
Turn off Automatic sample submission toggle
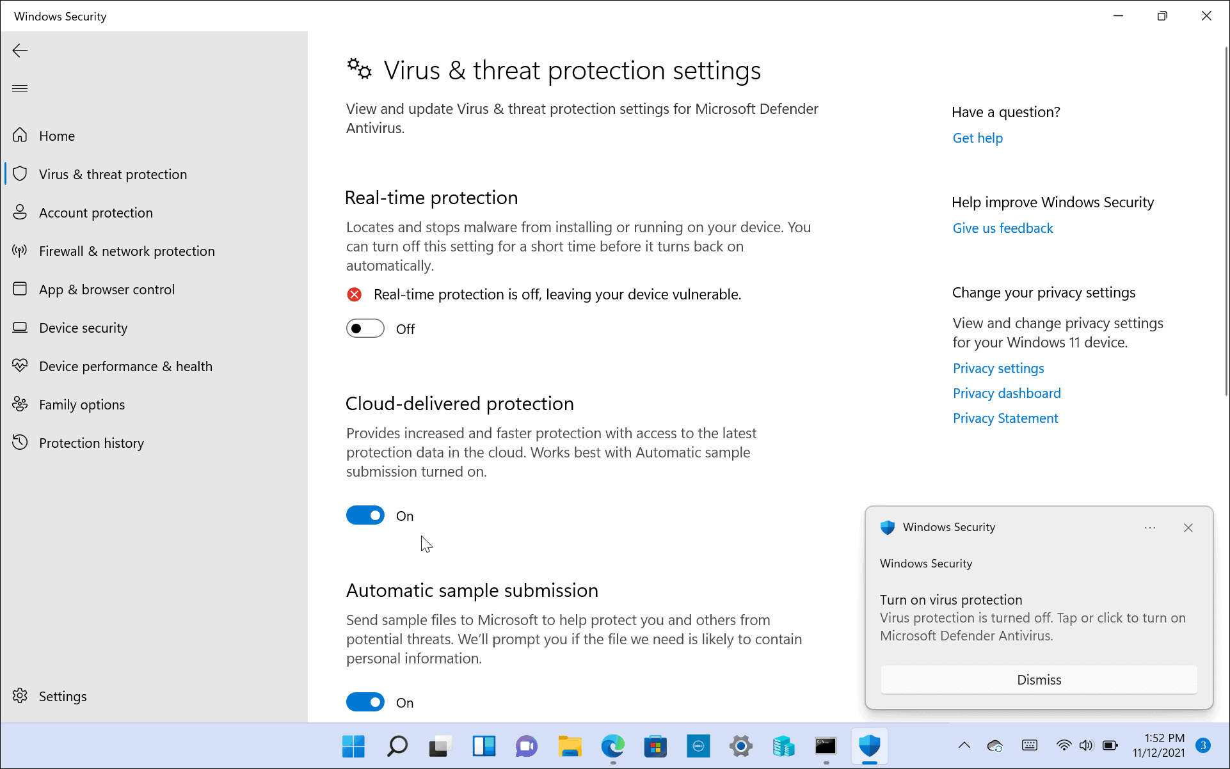point(365,702)
